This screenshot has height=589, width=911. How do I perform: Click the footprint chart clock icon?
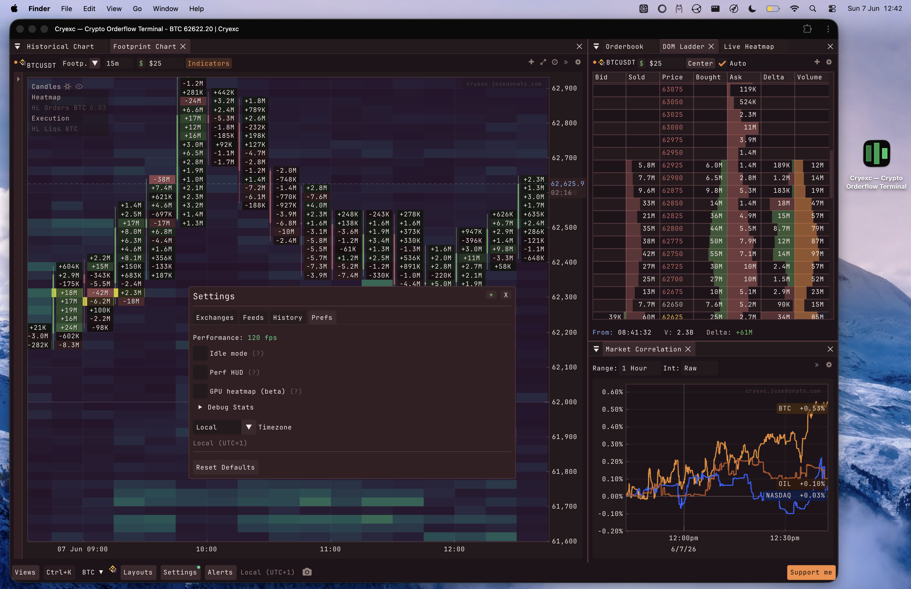(555, 62)
